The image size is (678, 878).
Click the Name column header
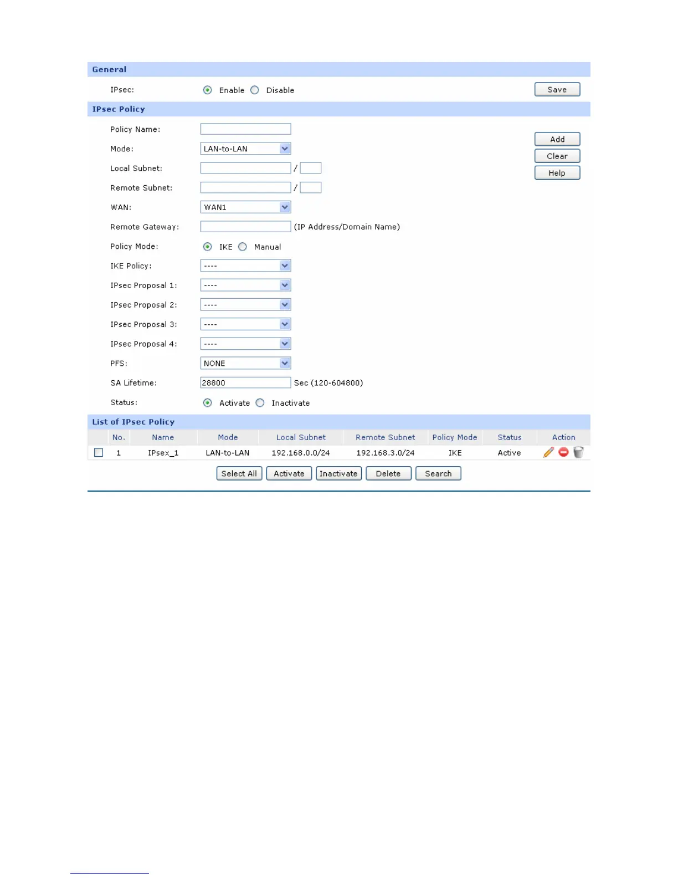click(x=163, y=437)
